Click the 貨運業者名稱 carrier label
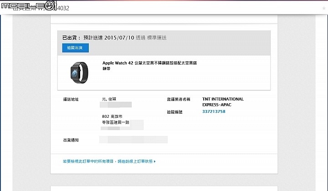 tap(179, 99)
